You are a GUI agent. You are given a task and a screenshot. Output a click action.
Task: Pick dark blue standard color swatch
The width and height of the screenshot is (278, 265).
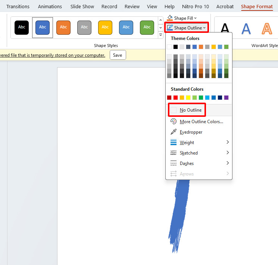(x=220, y=97)
